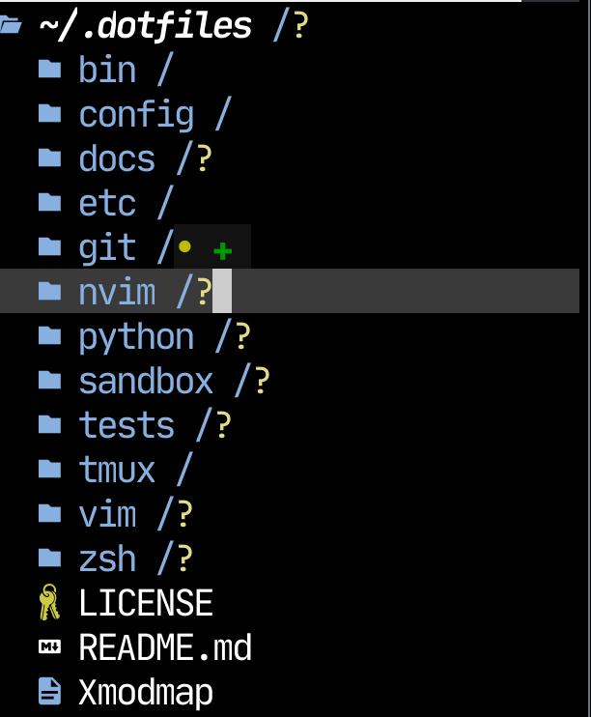
Task: Open the Xmodmap file
Action: point(146,692)
